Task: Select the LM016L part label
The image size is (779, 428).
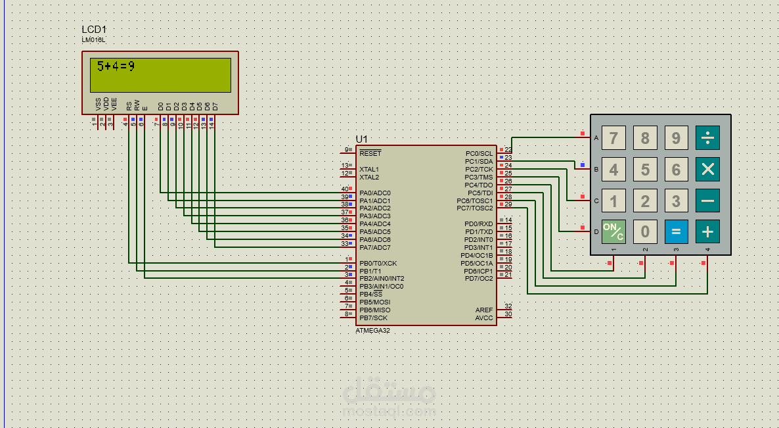Action: coord(93,39)
